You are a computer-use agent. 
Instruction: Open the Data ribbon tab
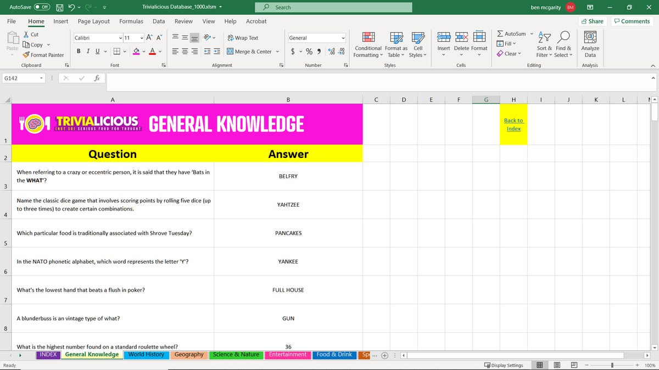click(159, 21)
